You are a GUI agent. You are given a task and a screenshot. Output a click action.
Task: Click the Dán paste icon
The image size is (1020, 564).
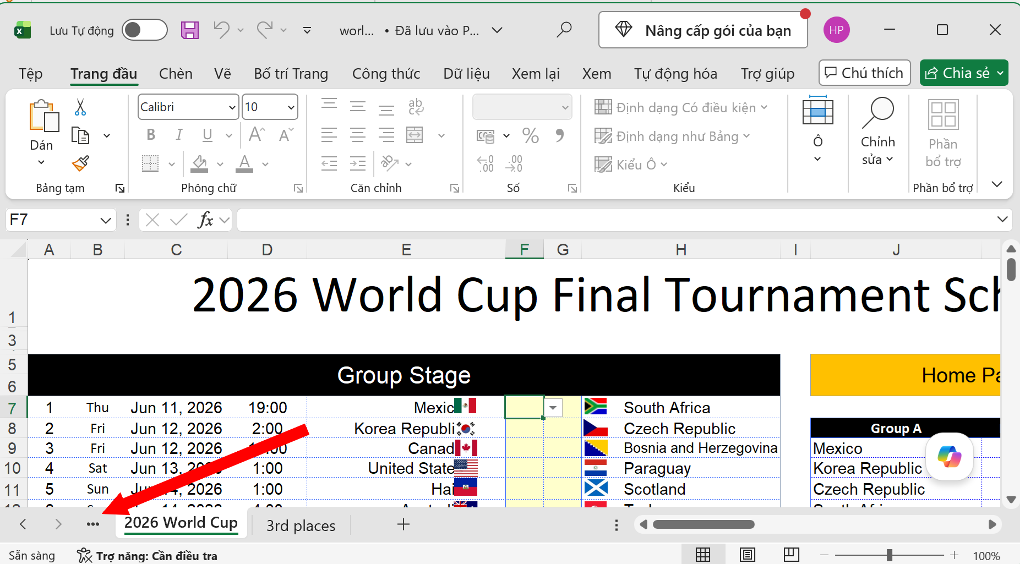click(x=43, y=116)
